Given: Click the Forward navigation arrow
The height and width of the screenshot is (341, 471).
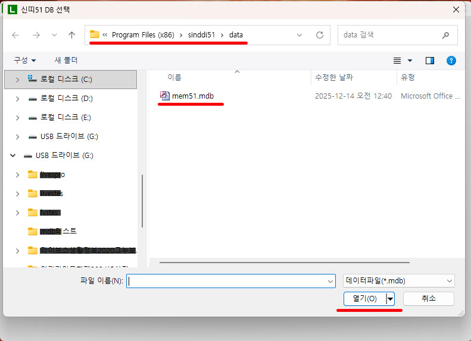Looking at the screenshot, I should click(35, 35).
